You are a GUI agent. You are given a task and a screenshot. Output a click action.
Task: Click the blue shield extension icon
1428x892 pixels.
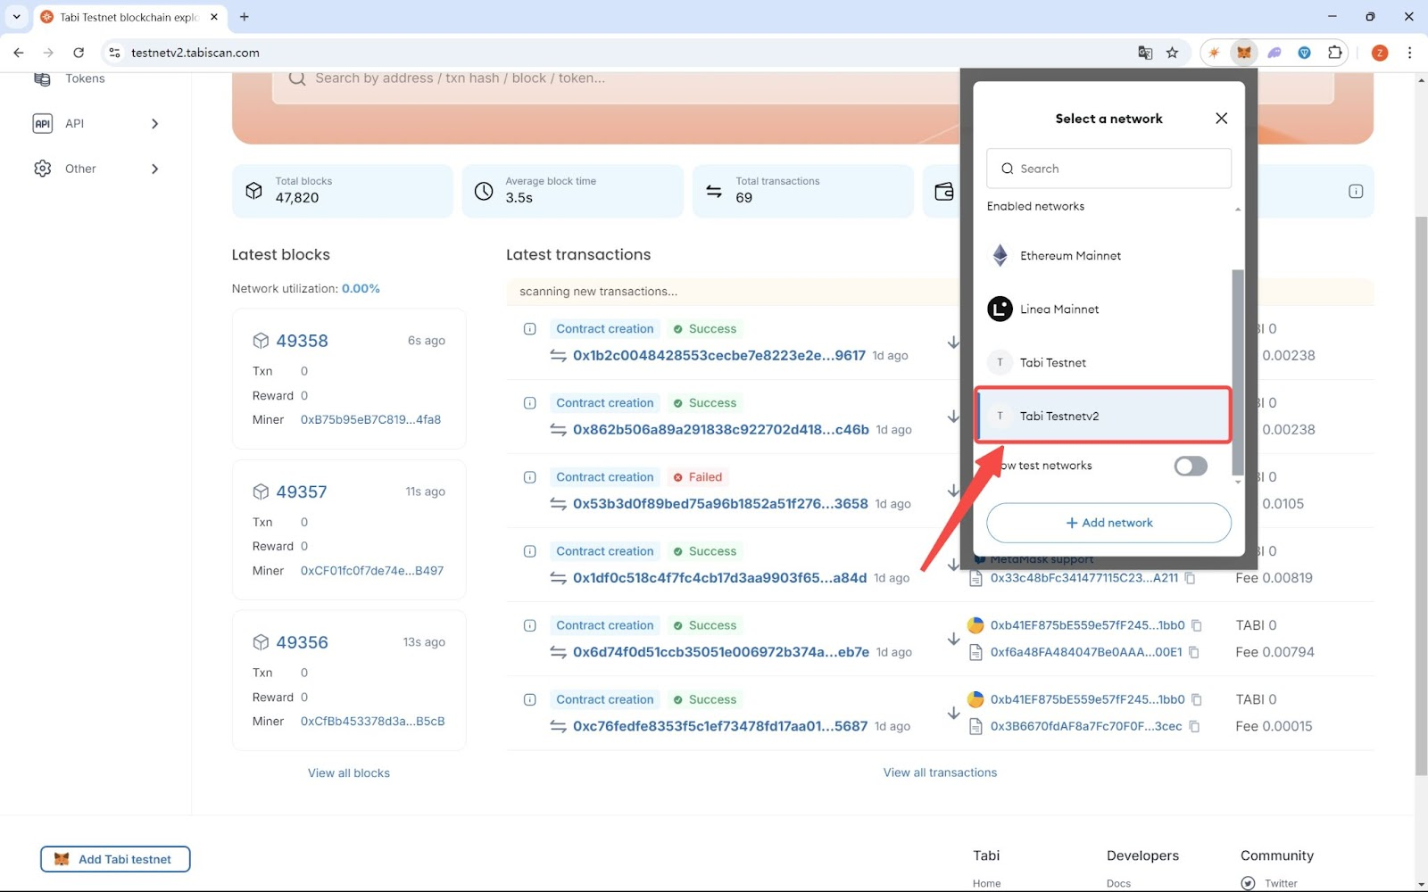[x=1305, y=53]
